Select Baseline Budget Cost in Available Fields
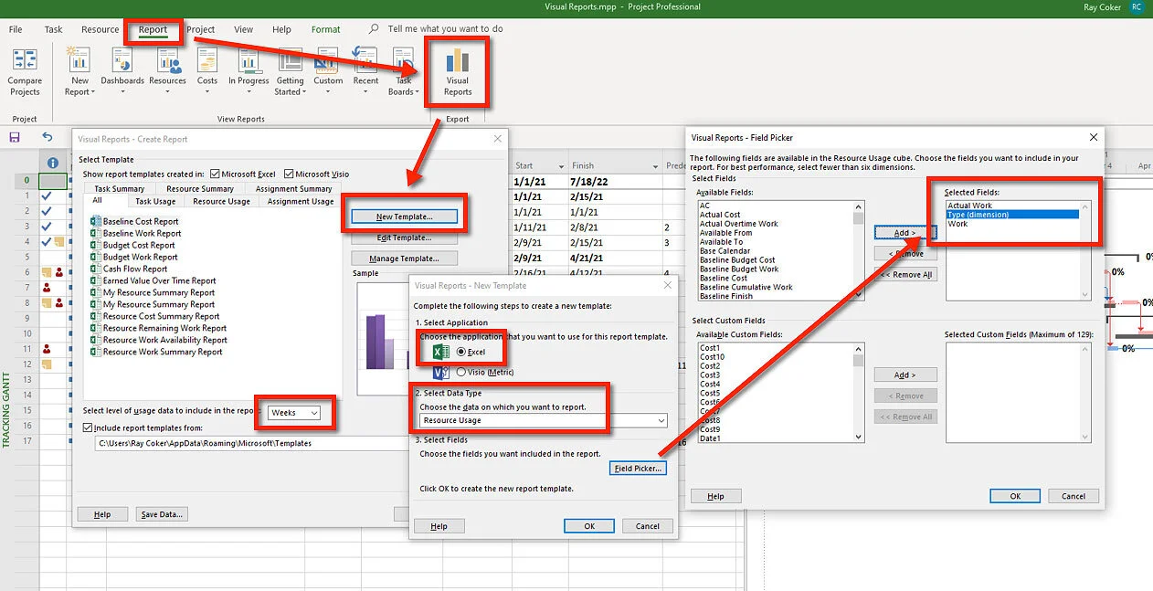The image size is (1153, 591). [737, 259]
